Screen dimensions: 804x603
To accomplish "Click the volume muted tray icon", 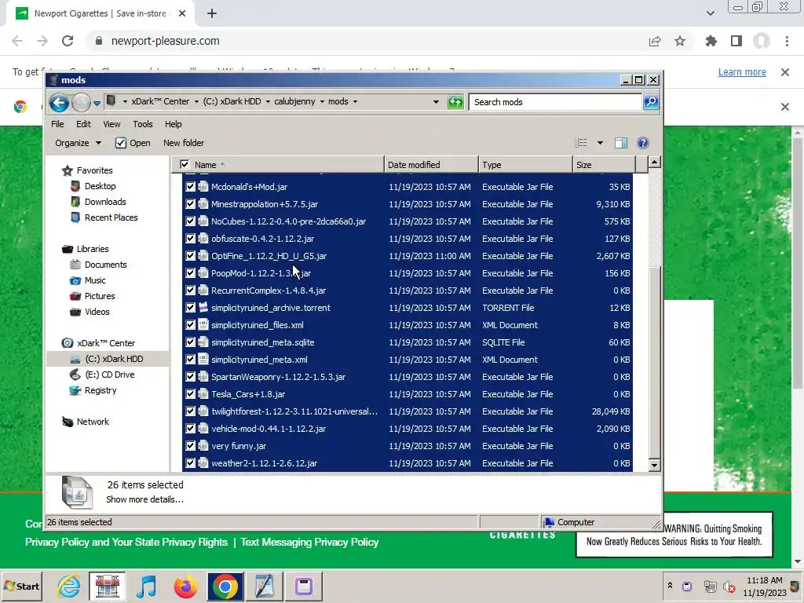I will click(729, 586).
